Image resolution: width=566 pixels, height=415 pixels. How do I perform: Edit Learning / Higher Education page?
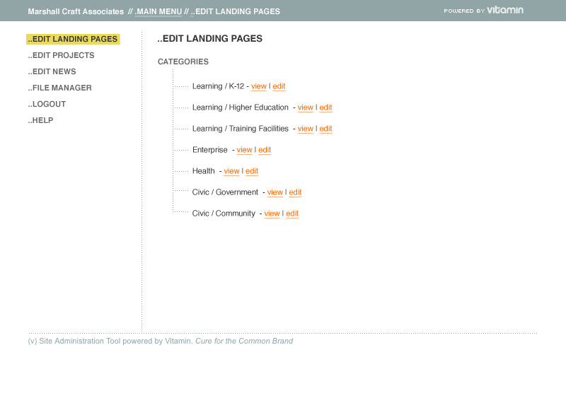tap(325, 107)
